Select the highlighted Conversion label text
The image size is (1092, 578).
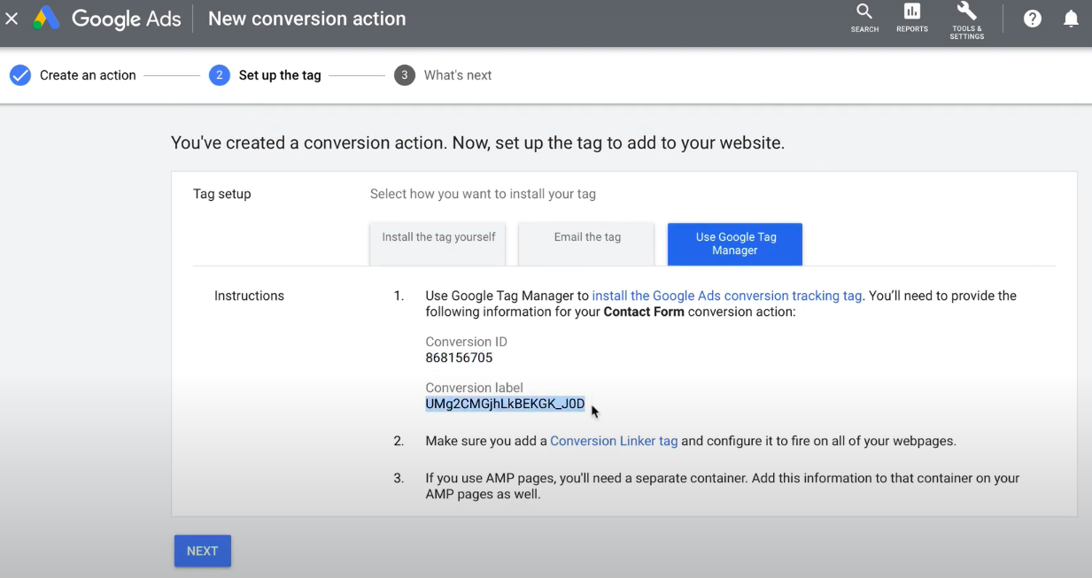(x=505, y=404)
